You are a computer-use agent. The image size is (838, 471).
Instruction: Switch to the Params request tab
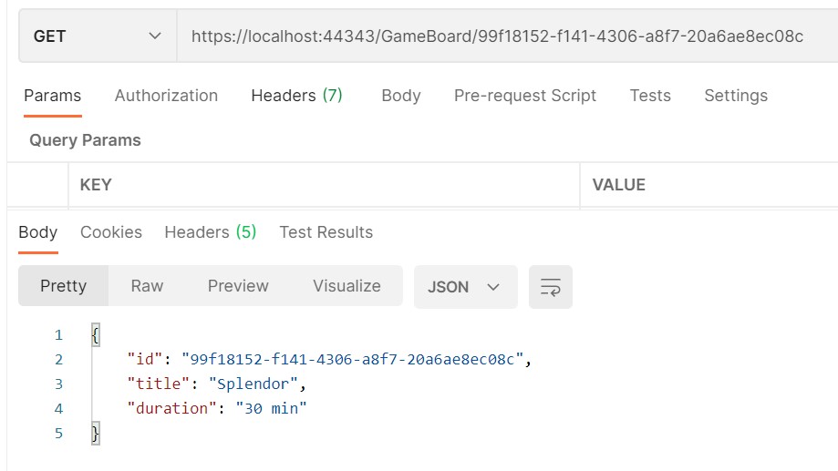[52, 96]
